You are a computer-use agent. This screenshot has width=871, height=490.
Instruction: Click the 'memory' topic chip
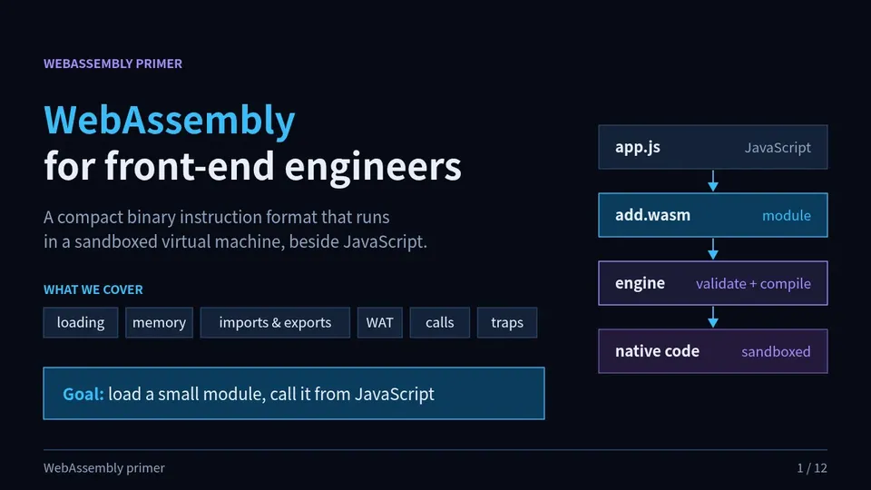click(x=159, y=322)
